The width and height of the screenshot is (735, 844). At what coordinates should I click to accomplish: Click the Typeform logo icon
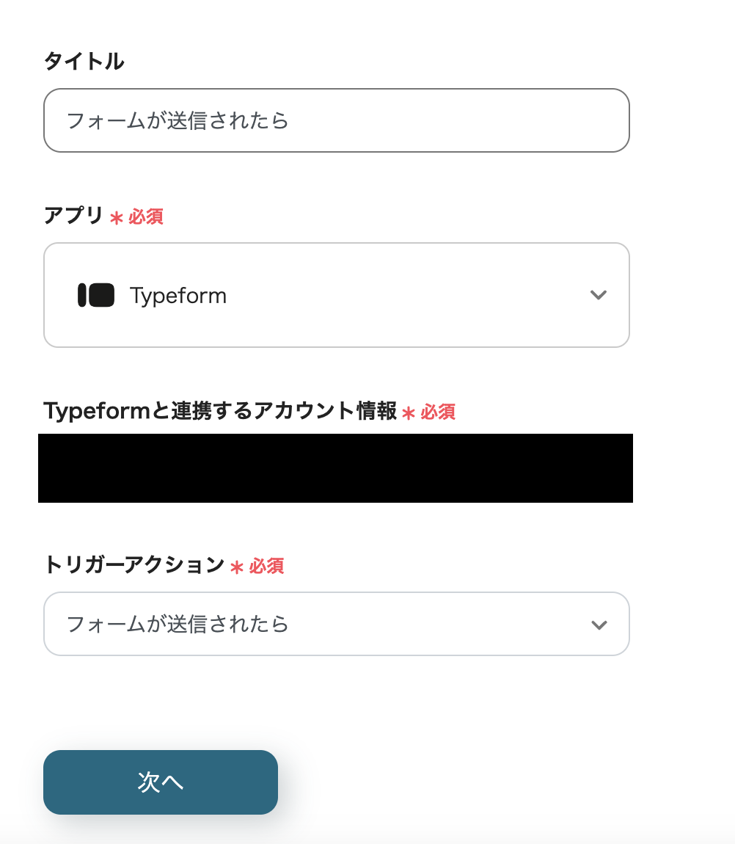coord(96,295)
